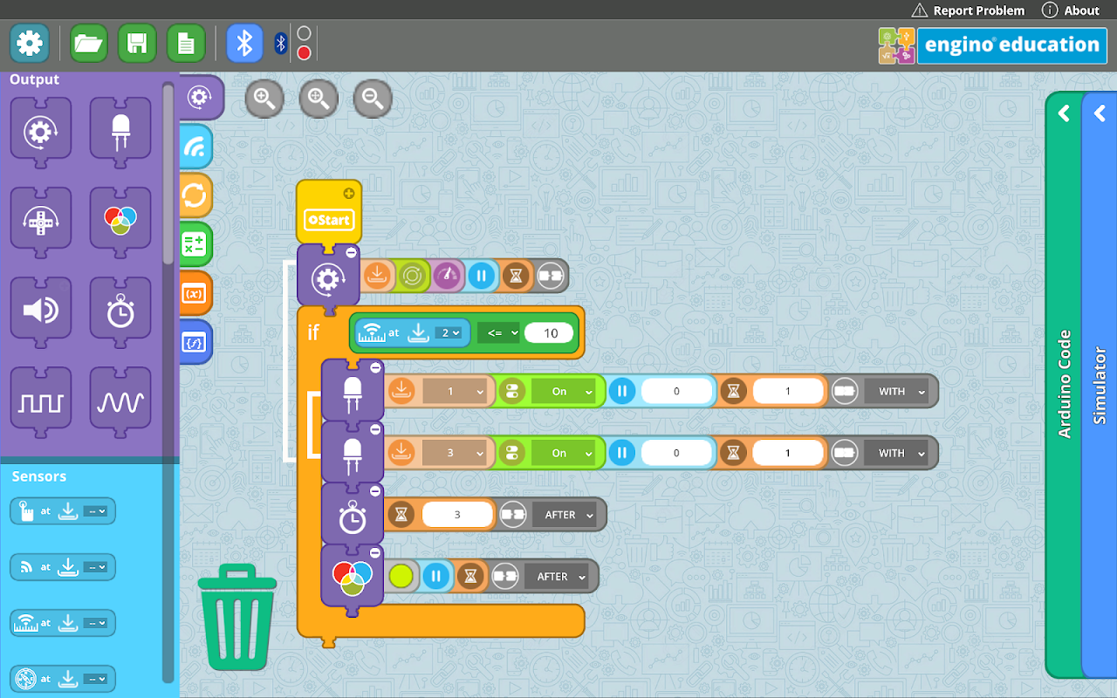Select the directional move block in Output palette

pos(40,222)
